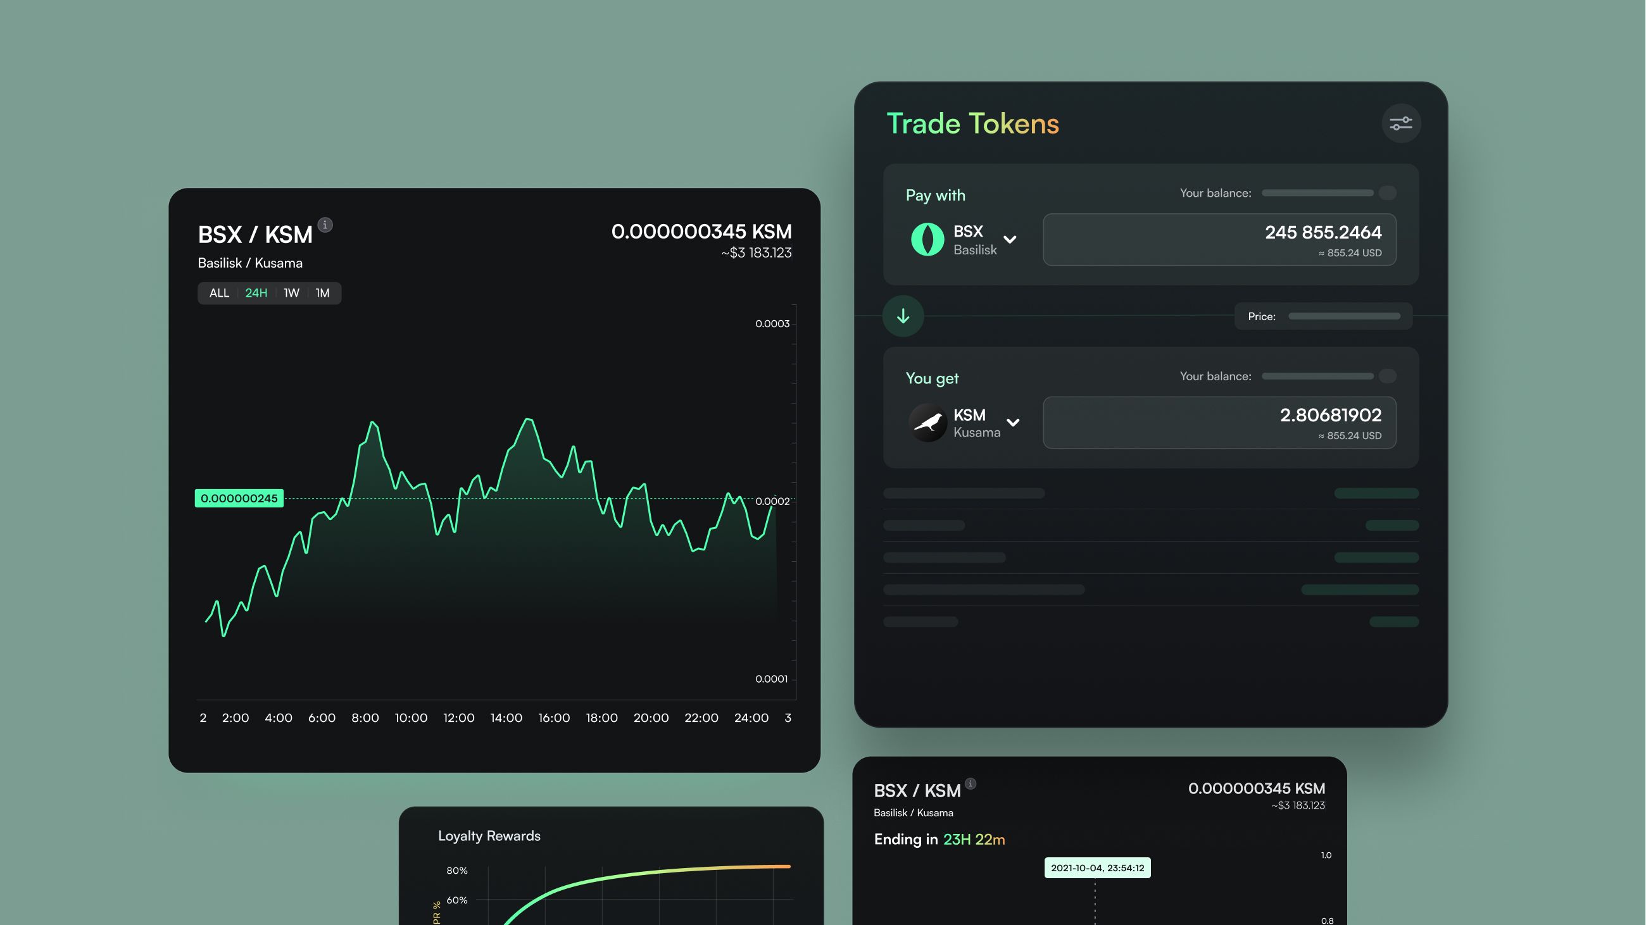The image size is (1646, 925).
Task: Click info icon beside large BSX / KSM title
Action: (325, 225)
